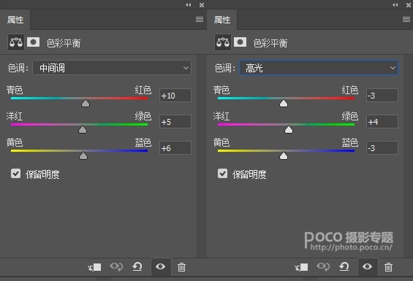The height and width of the screenshot is (281, 413).
Task: Click the magenta-green slider handle in highlights panel
Action: coord(289,129)
